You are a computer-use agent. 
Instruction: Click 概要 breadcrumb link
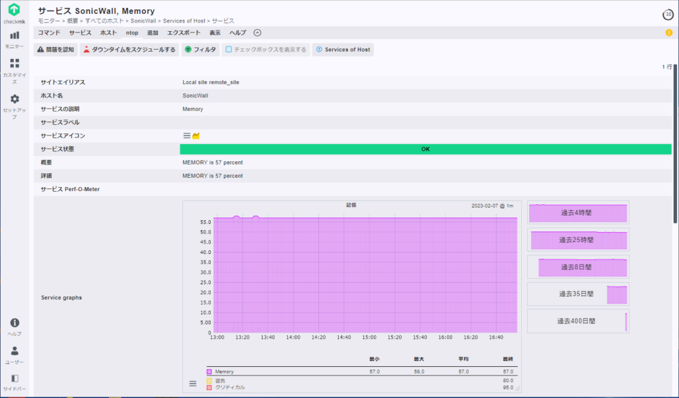pos(73,21)
